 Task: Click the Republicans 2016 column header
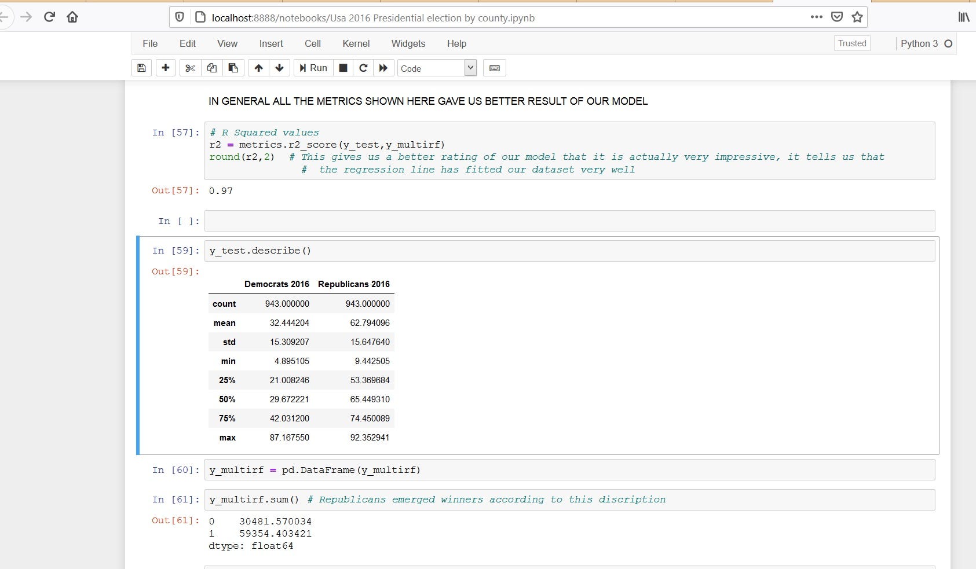pos(354,284)
